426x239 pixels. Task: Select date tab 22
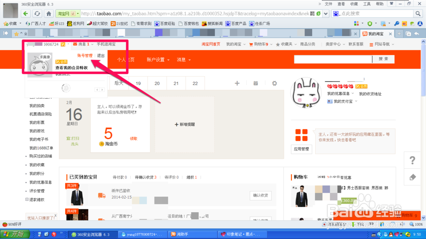tap(195, 83)
